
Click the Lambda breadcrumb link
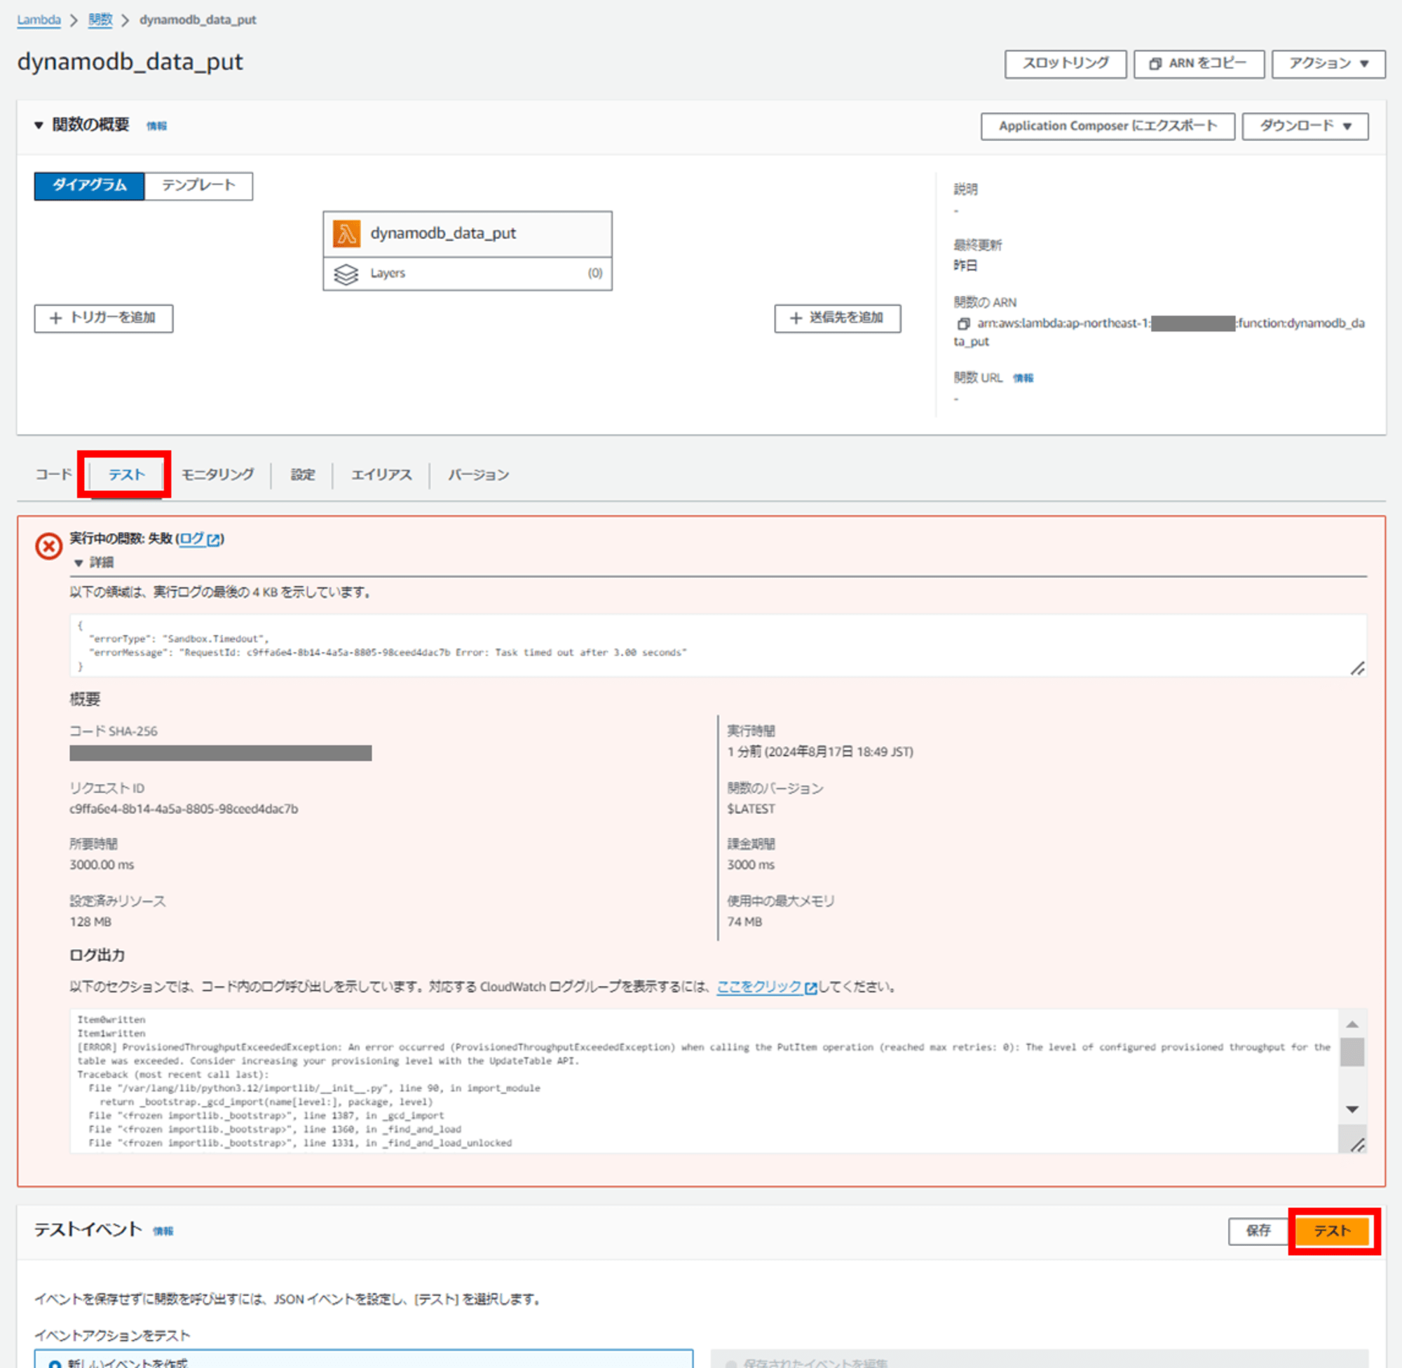(x=39, y=20)
